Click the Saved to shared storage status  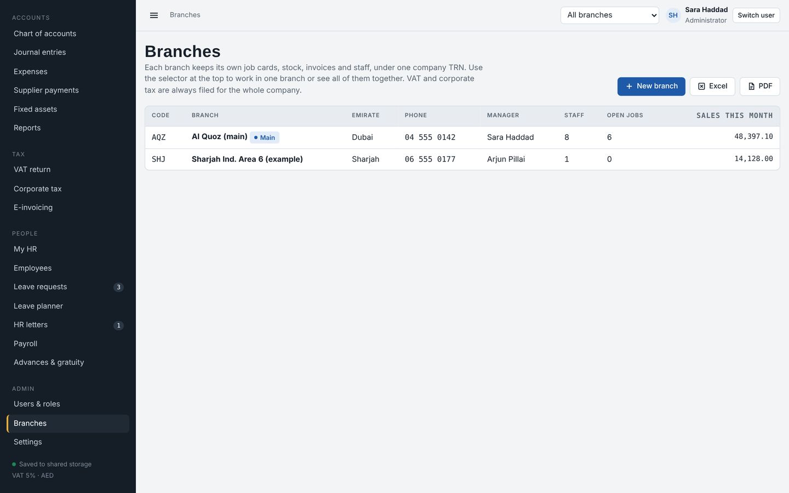(x=52, y=465)
